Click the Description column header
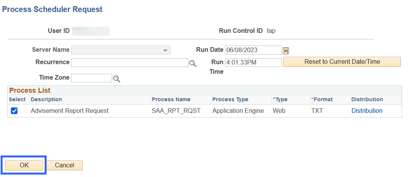The image size is (413, 177). [46, 100]
